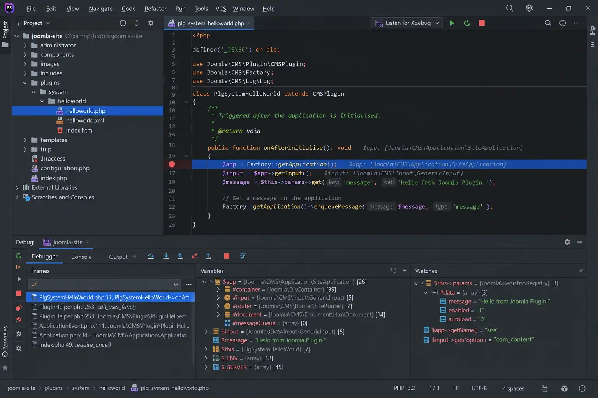Open the thread selector dropdown in Frames
This screenshot has width=598, height=398.
(105, 285)
